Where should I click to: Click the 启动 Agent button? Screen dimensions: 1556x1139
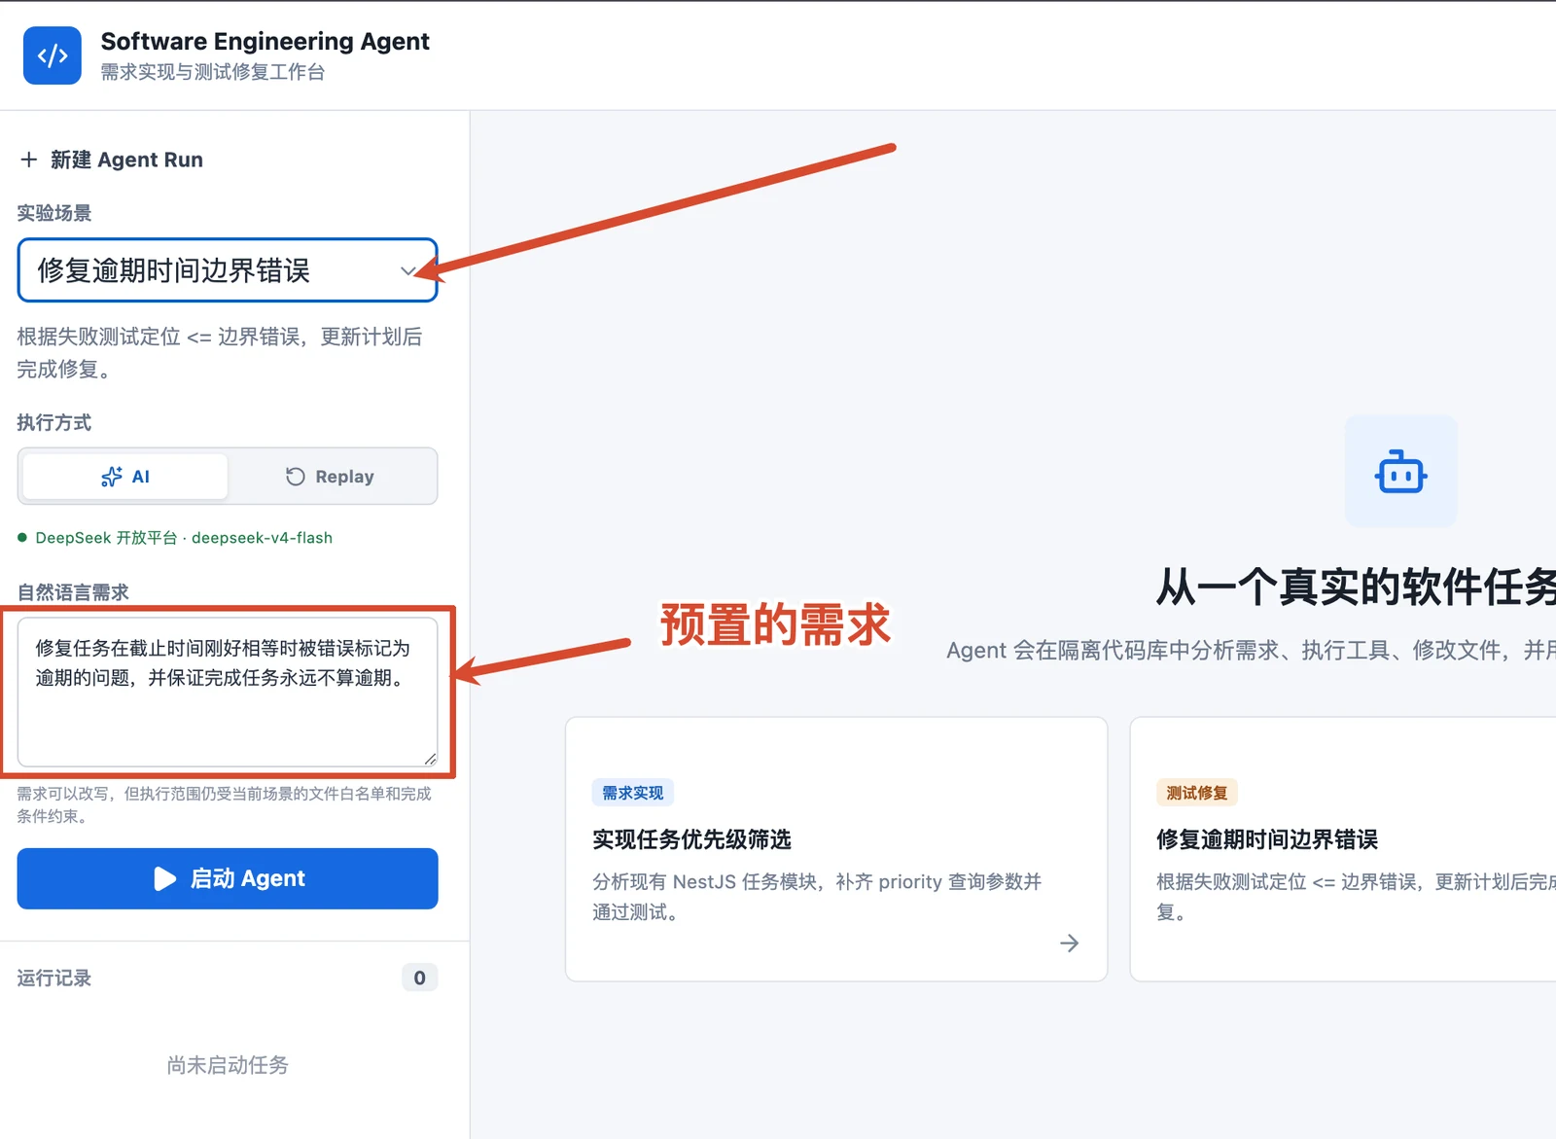[x=228, y=878]
